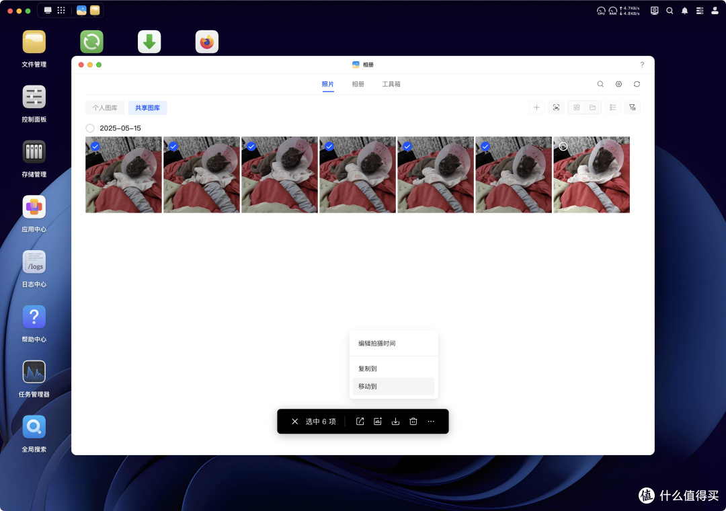
Task: Cancel selection with the X icon
Action: 294,422
